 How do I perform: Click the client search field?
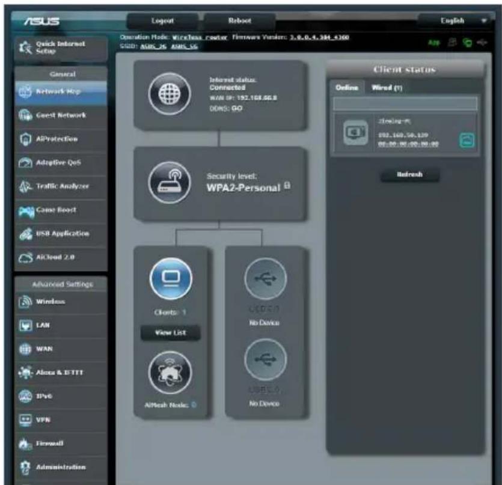pyautogui.click(x=405, y=104)
